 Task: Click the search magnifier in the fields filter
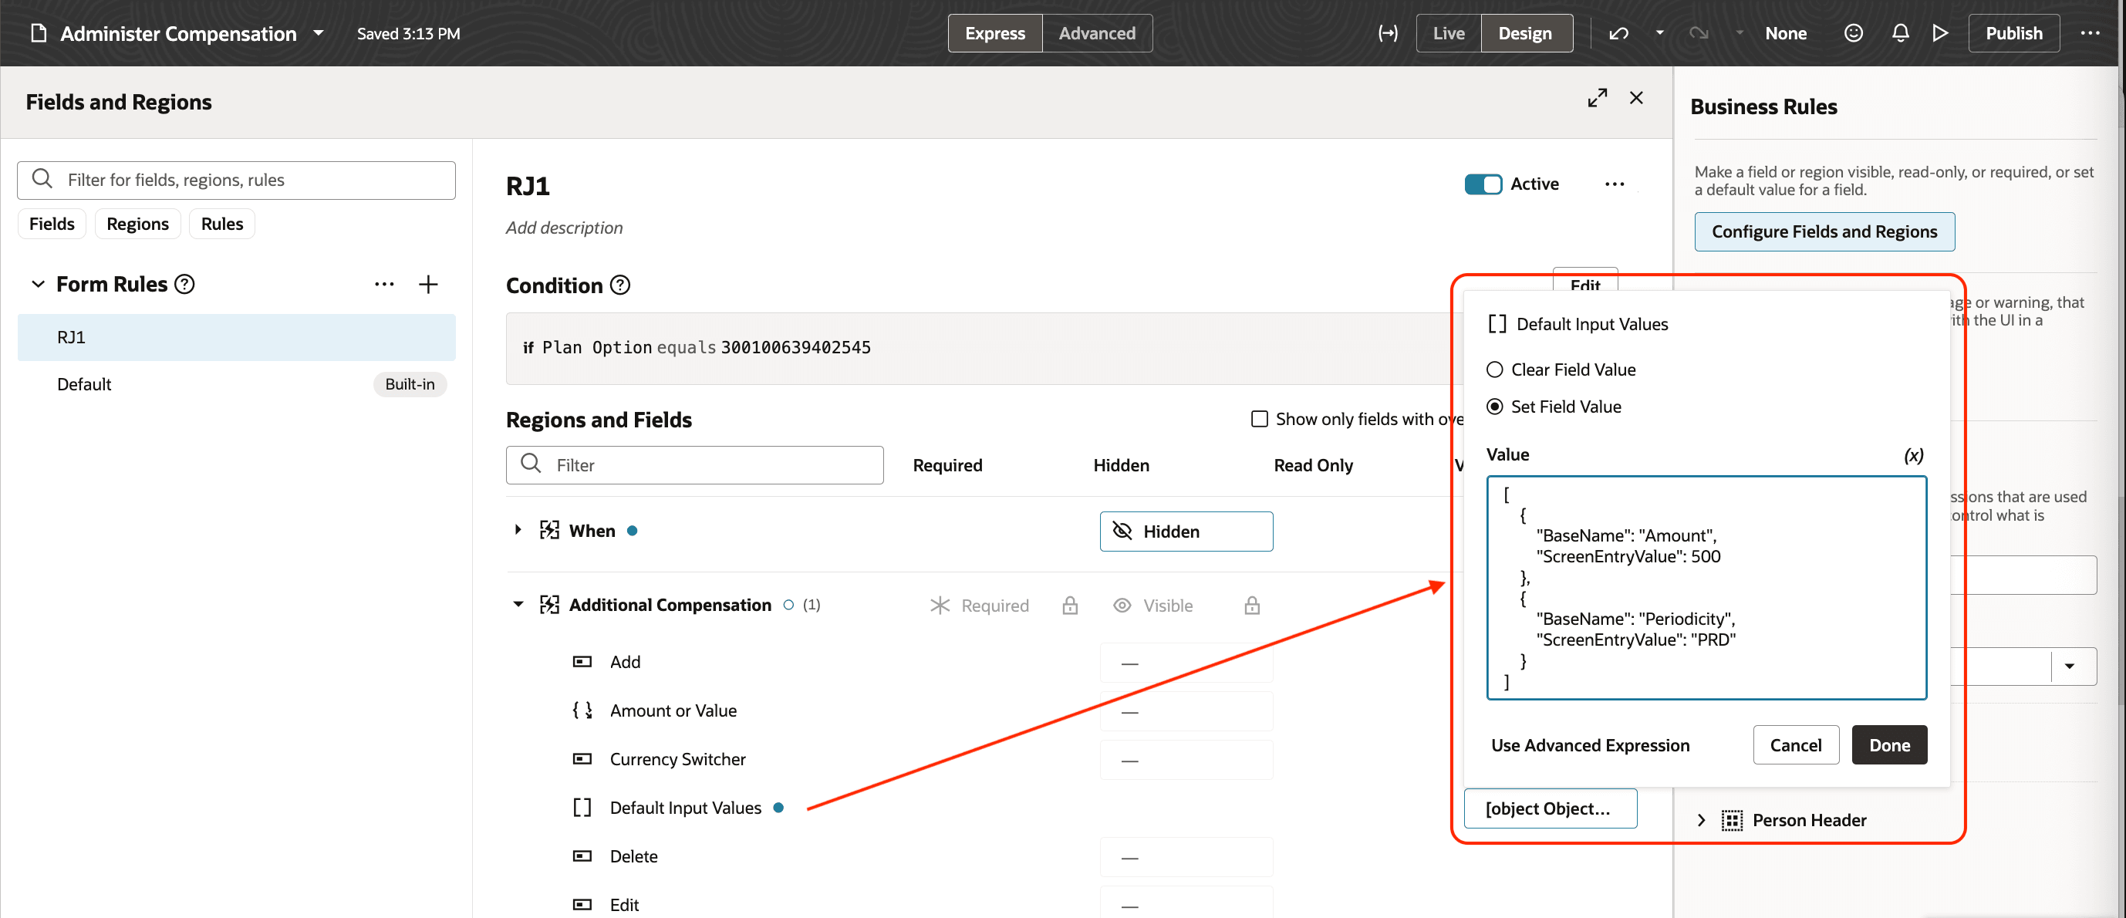point(42,179)
